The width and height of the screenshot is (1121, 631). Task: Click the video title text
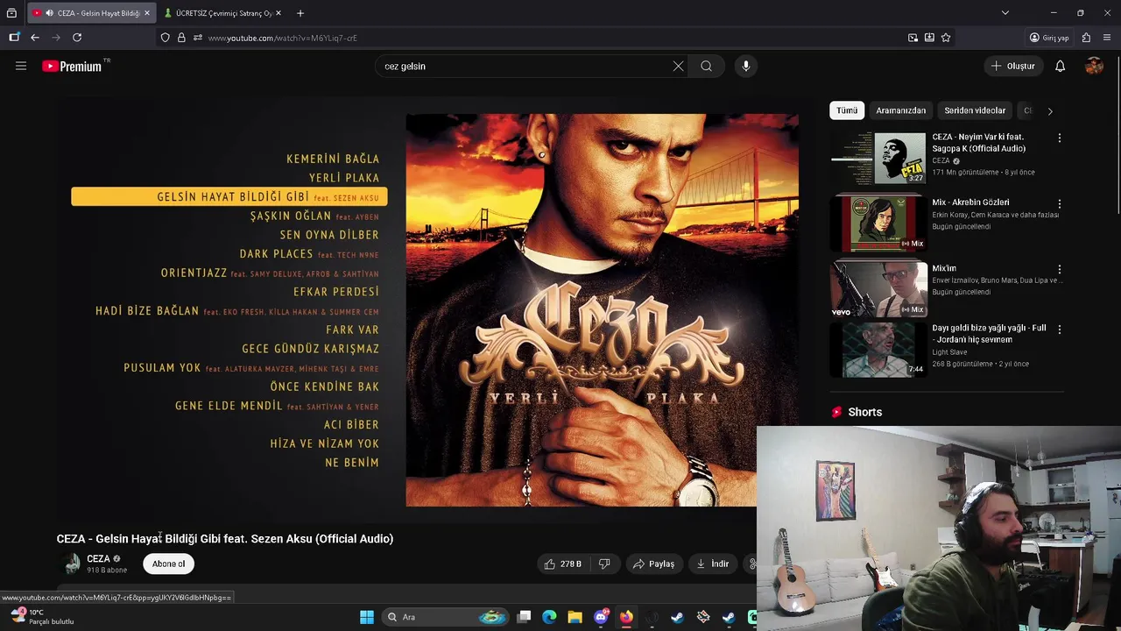pyautogui.click(x=225, y=539)
